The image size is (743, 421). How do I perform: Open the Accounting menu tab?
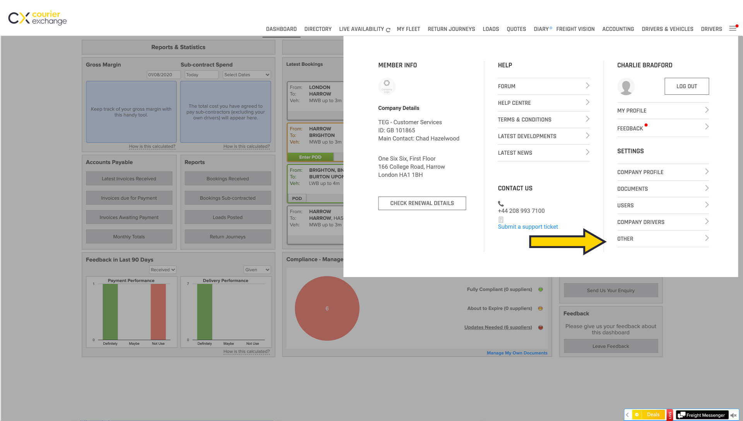click(x=618, y=29)
